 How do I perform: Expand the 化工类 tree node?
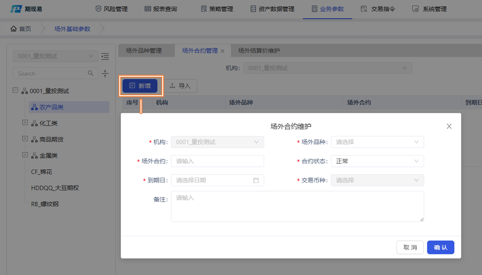25,123
